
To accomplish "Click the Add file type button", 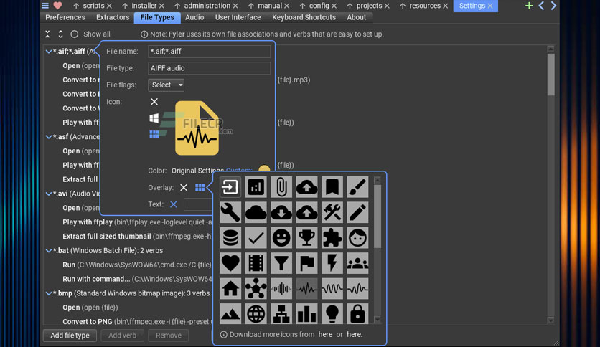I will click(70, 335).
